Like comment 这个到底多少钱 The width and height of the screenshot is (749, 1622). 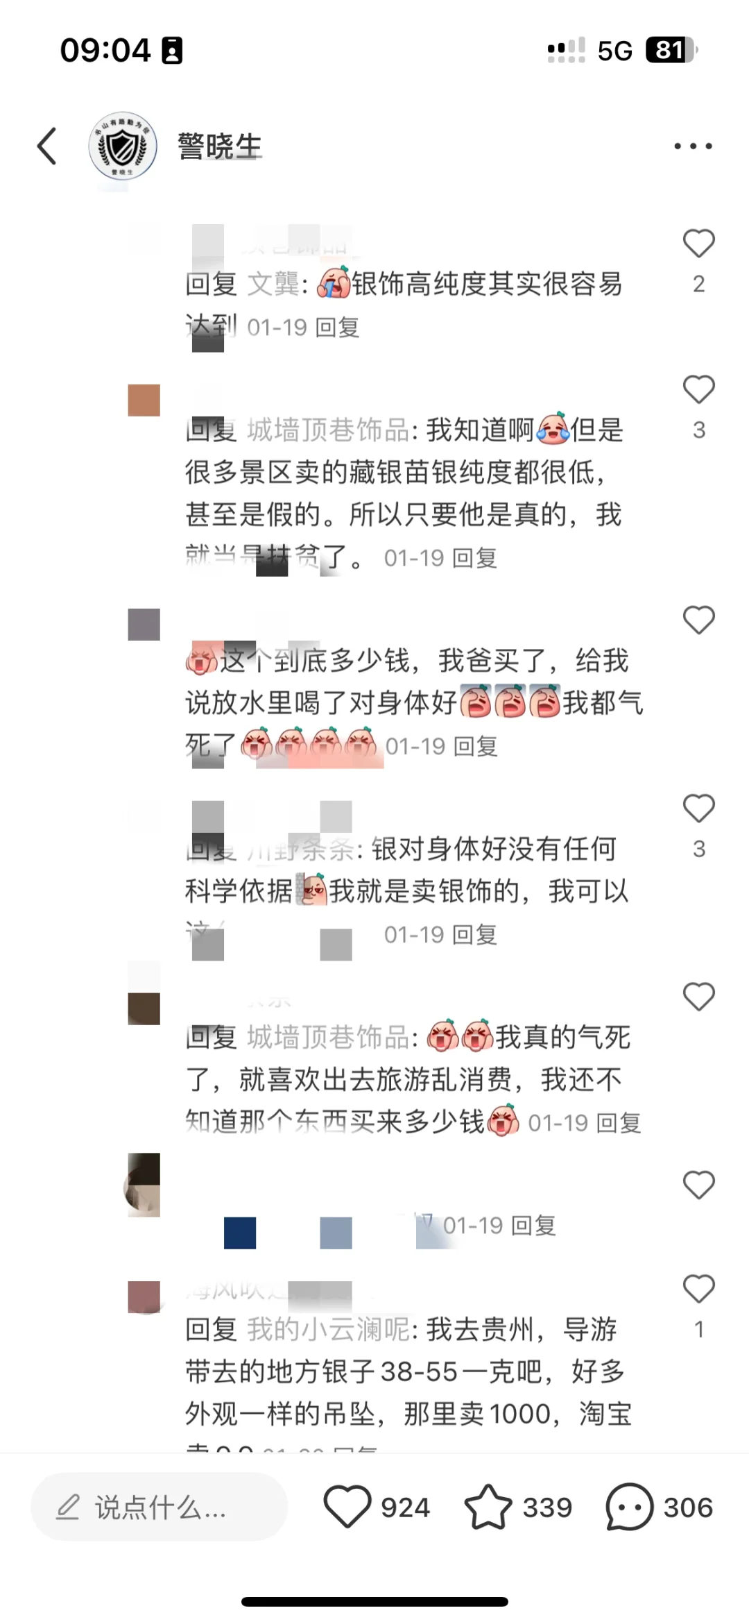(x=698, y=620)
